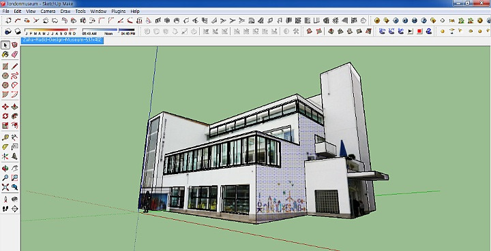
Task: Choose the Offset tool
Action: (14, 125)
